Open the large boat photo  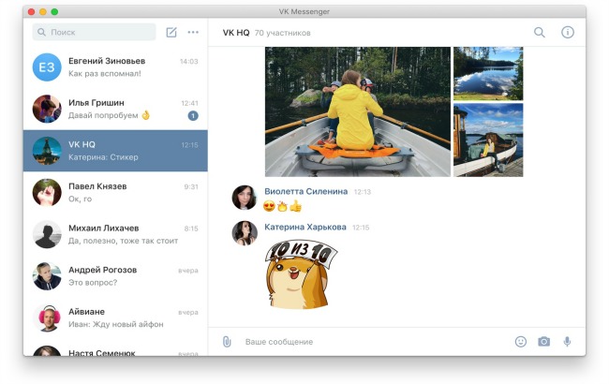coord(357,111)
